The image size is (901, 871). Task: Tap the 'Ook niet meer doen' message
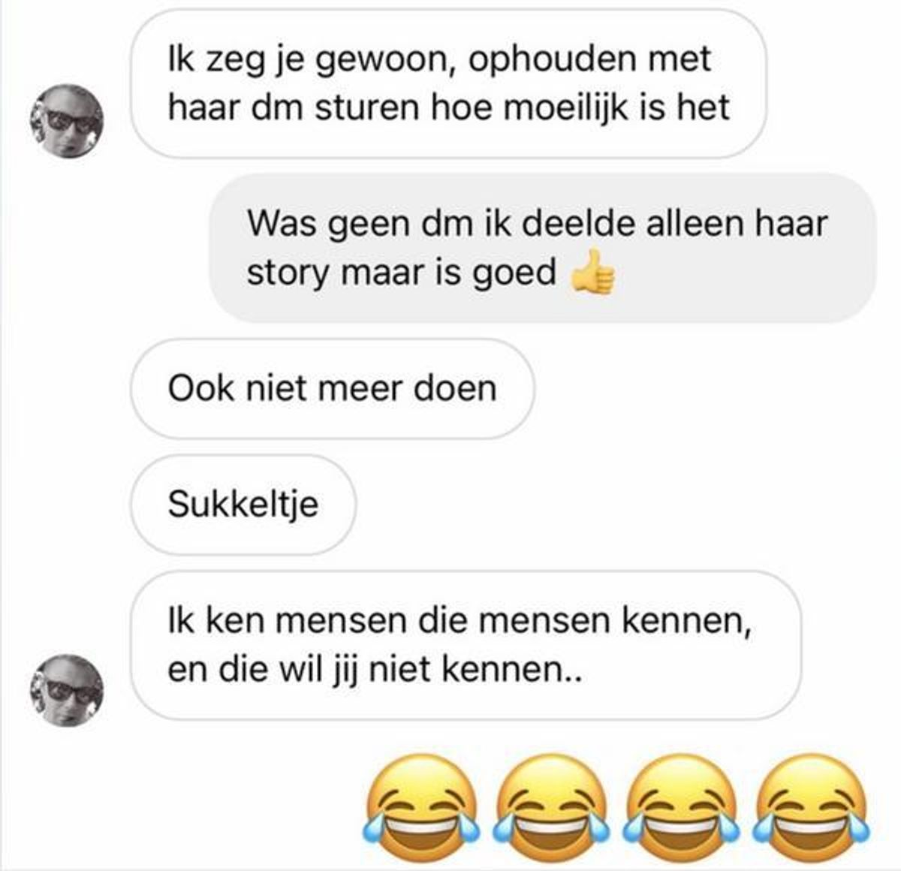333,389
